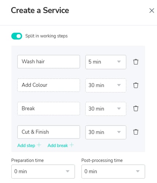Click into the Wash hair name field
The height and width of the screenshot is (183, 157).
tap(49, 61)
